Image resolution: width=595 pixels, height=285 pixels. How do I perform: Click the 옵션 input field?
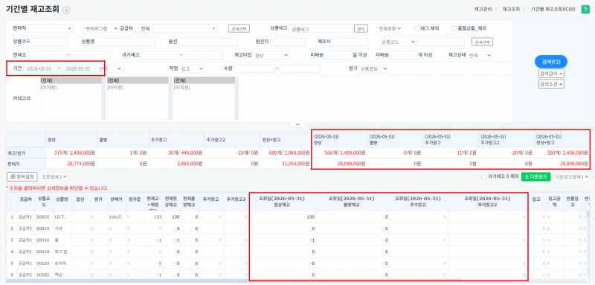tap(208, 42)
